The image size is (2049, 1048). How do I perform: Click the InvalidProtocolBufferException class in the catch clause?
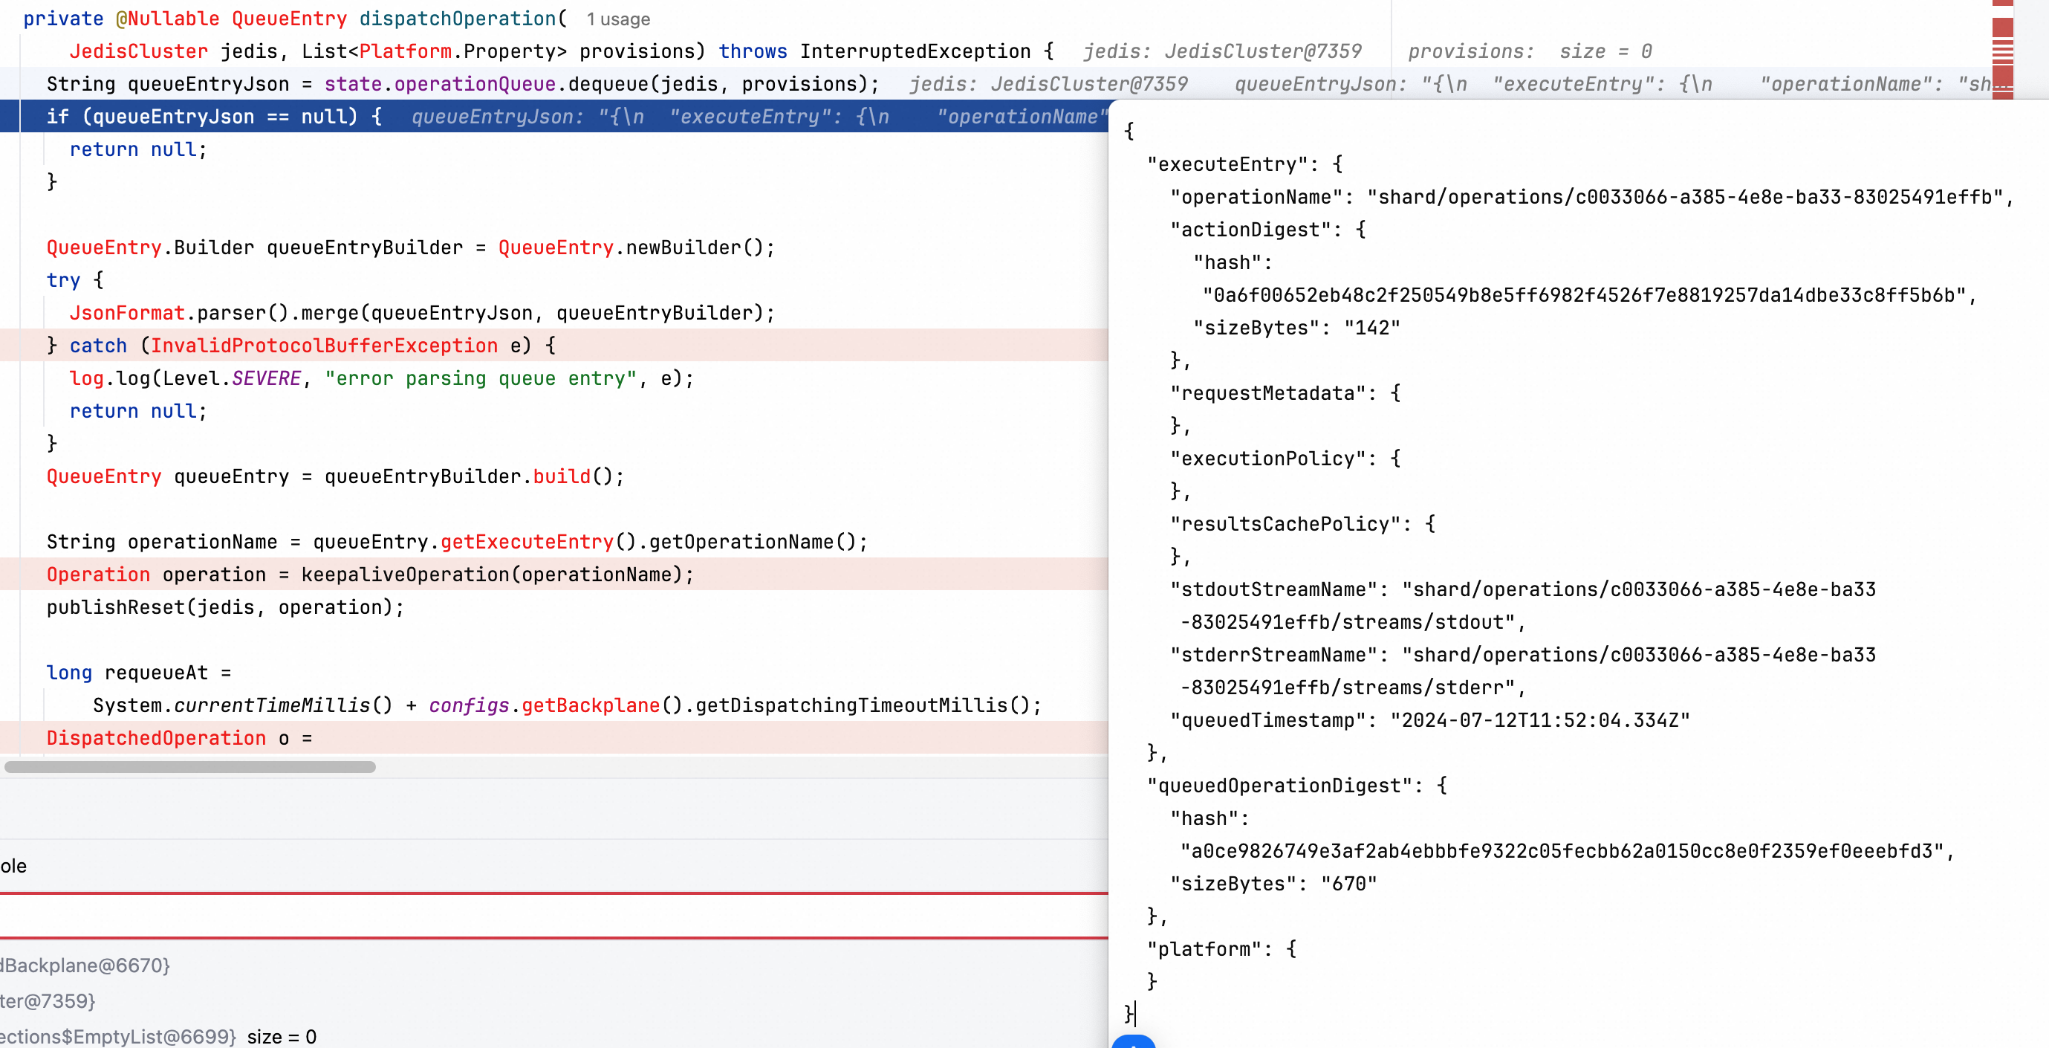324,346
